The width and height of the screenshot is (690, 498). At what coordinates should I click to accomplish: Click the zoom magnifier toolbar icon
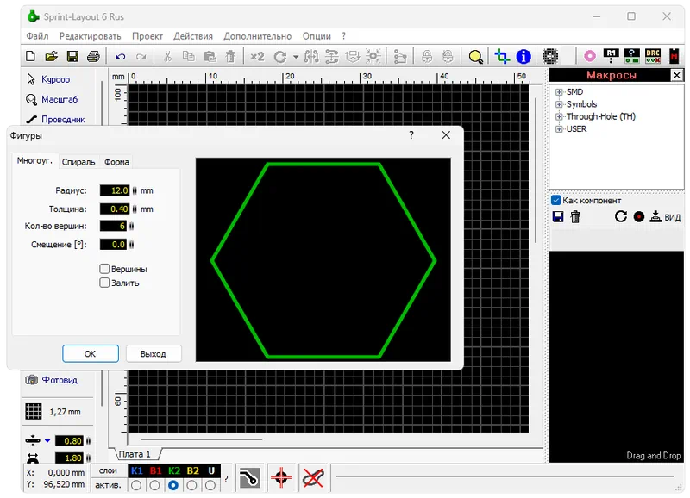tap(476, 57)
